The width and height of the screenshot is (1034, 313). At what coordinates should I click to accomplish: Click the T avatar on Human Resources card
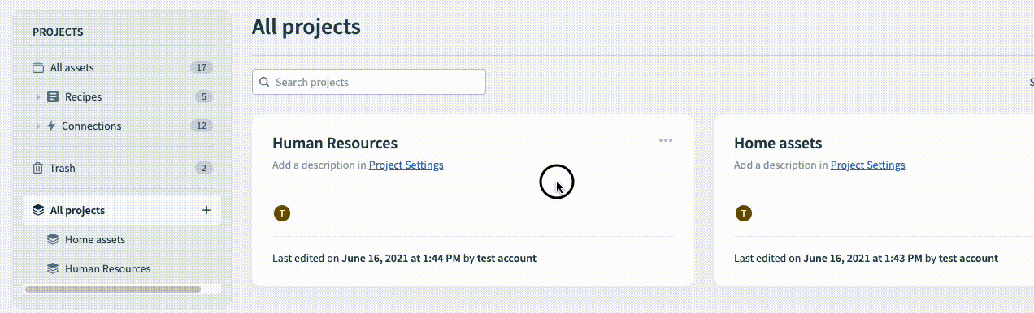282,213
